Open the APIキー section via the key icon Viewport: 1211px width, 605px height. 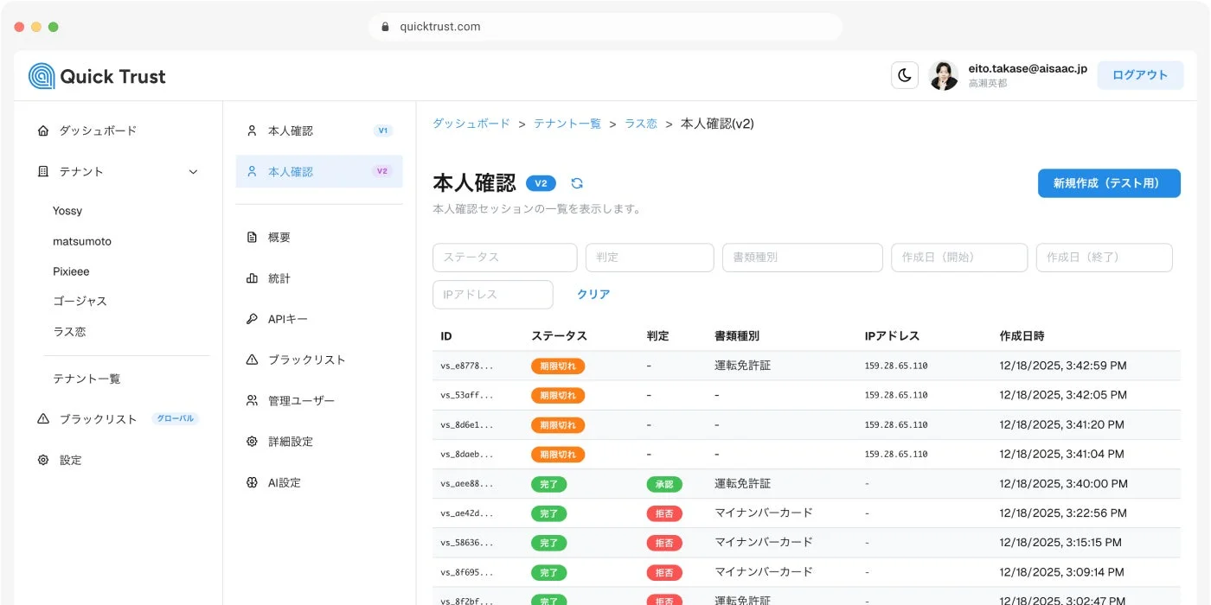point(251,318)
